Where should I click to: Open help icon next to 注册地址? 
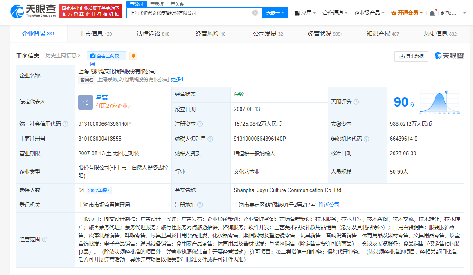point(200,205)
